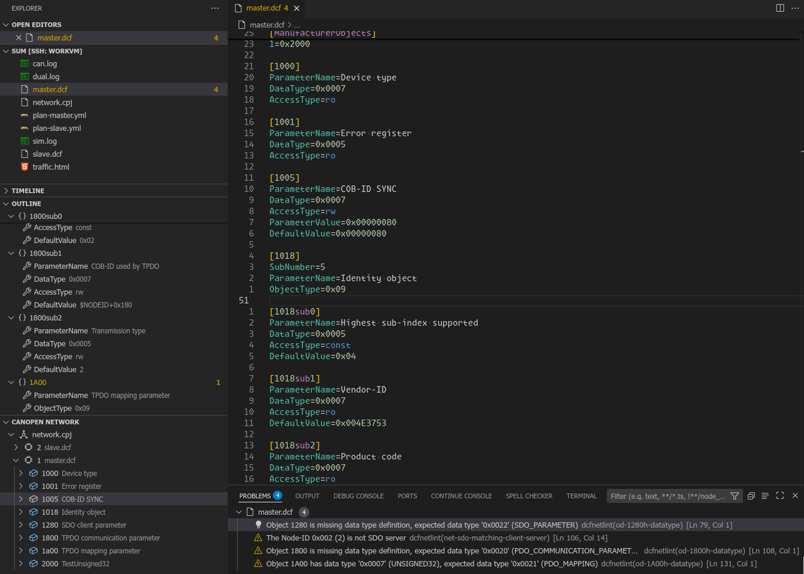Click the filter funnel icon in Problems
The height and width of the screenshot is (574, 804).
pyautogui.click(x=735, y=496)
